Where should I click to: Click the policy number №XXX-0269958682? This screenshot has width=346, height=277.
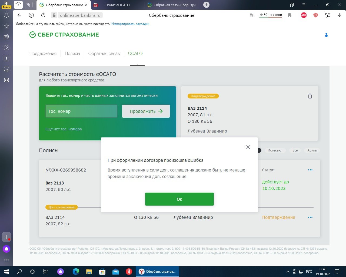[x=66, y=170]
